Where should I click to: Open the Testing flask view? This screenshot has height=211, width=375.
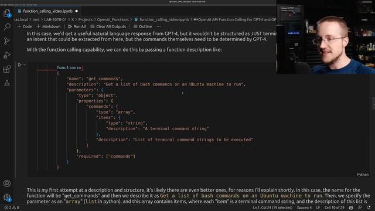7,83
